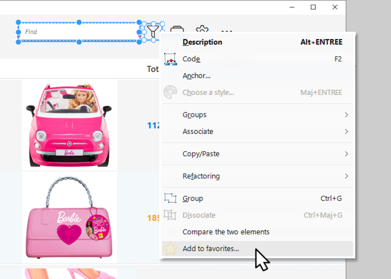Click the dashed Group icon
The width and height of the screenshot is (391, 279).
click(x=170, y=198)
